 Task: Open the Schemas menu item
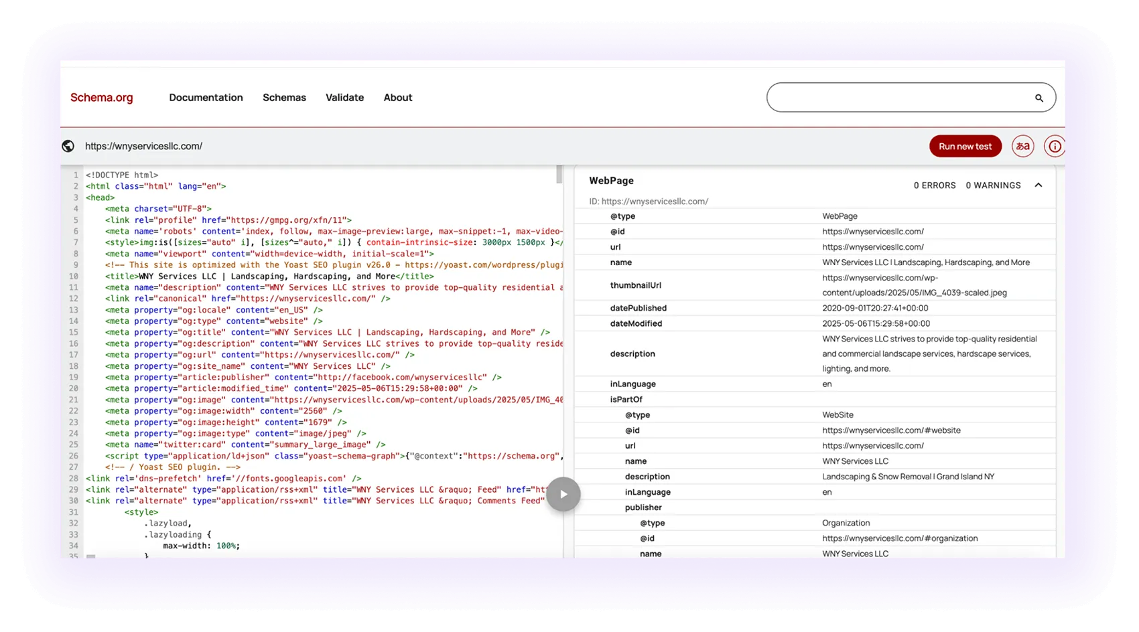point(284,98)
